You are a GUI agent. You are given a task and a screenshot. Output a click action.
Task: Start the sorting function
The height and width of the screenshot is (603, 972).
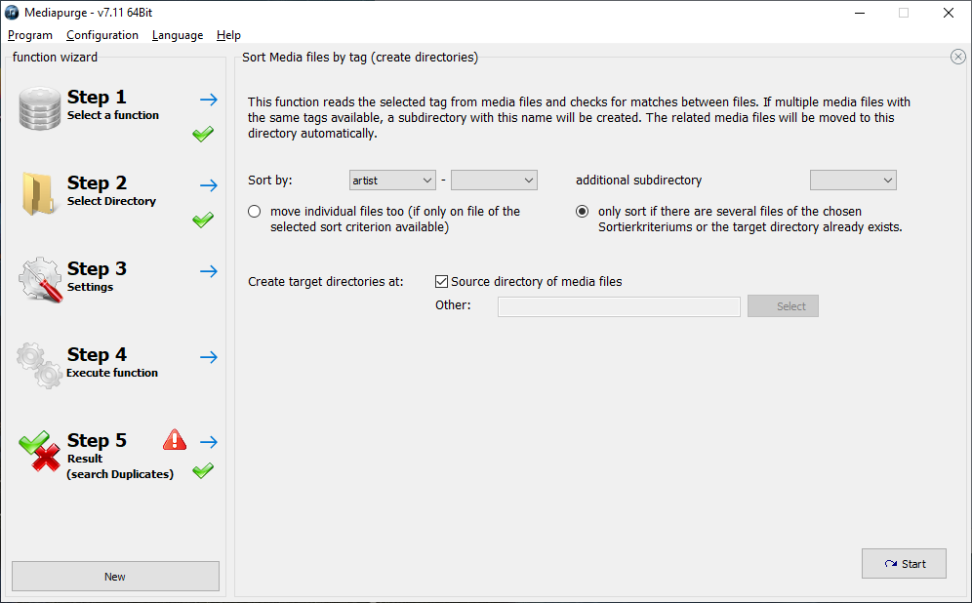tap(904, 563)
